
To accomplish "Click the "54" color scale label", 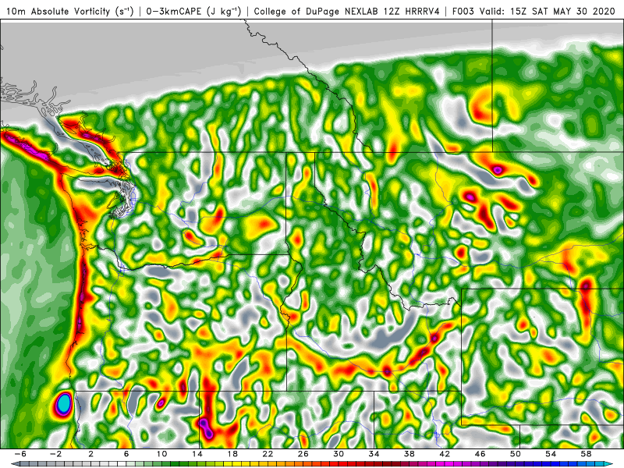I will pos(551,454).
